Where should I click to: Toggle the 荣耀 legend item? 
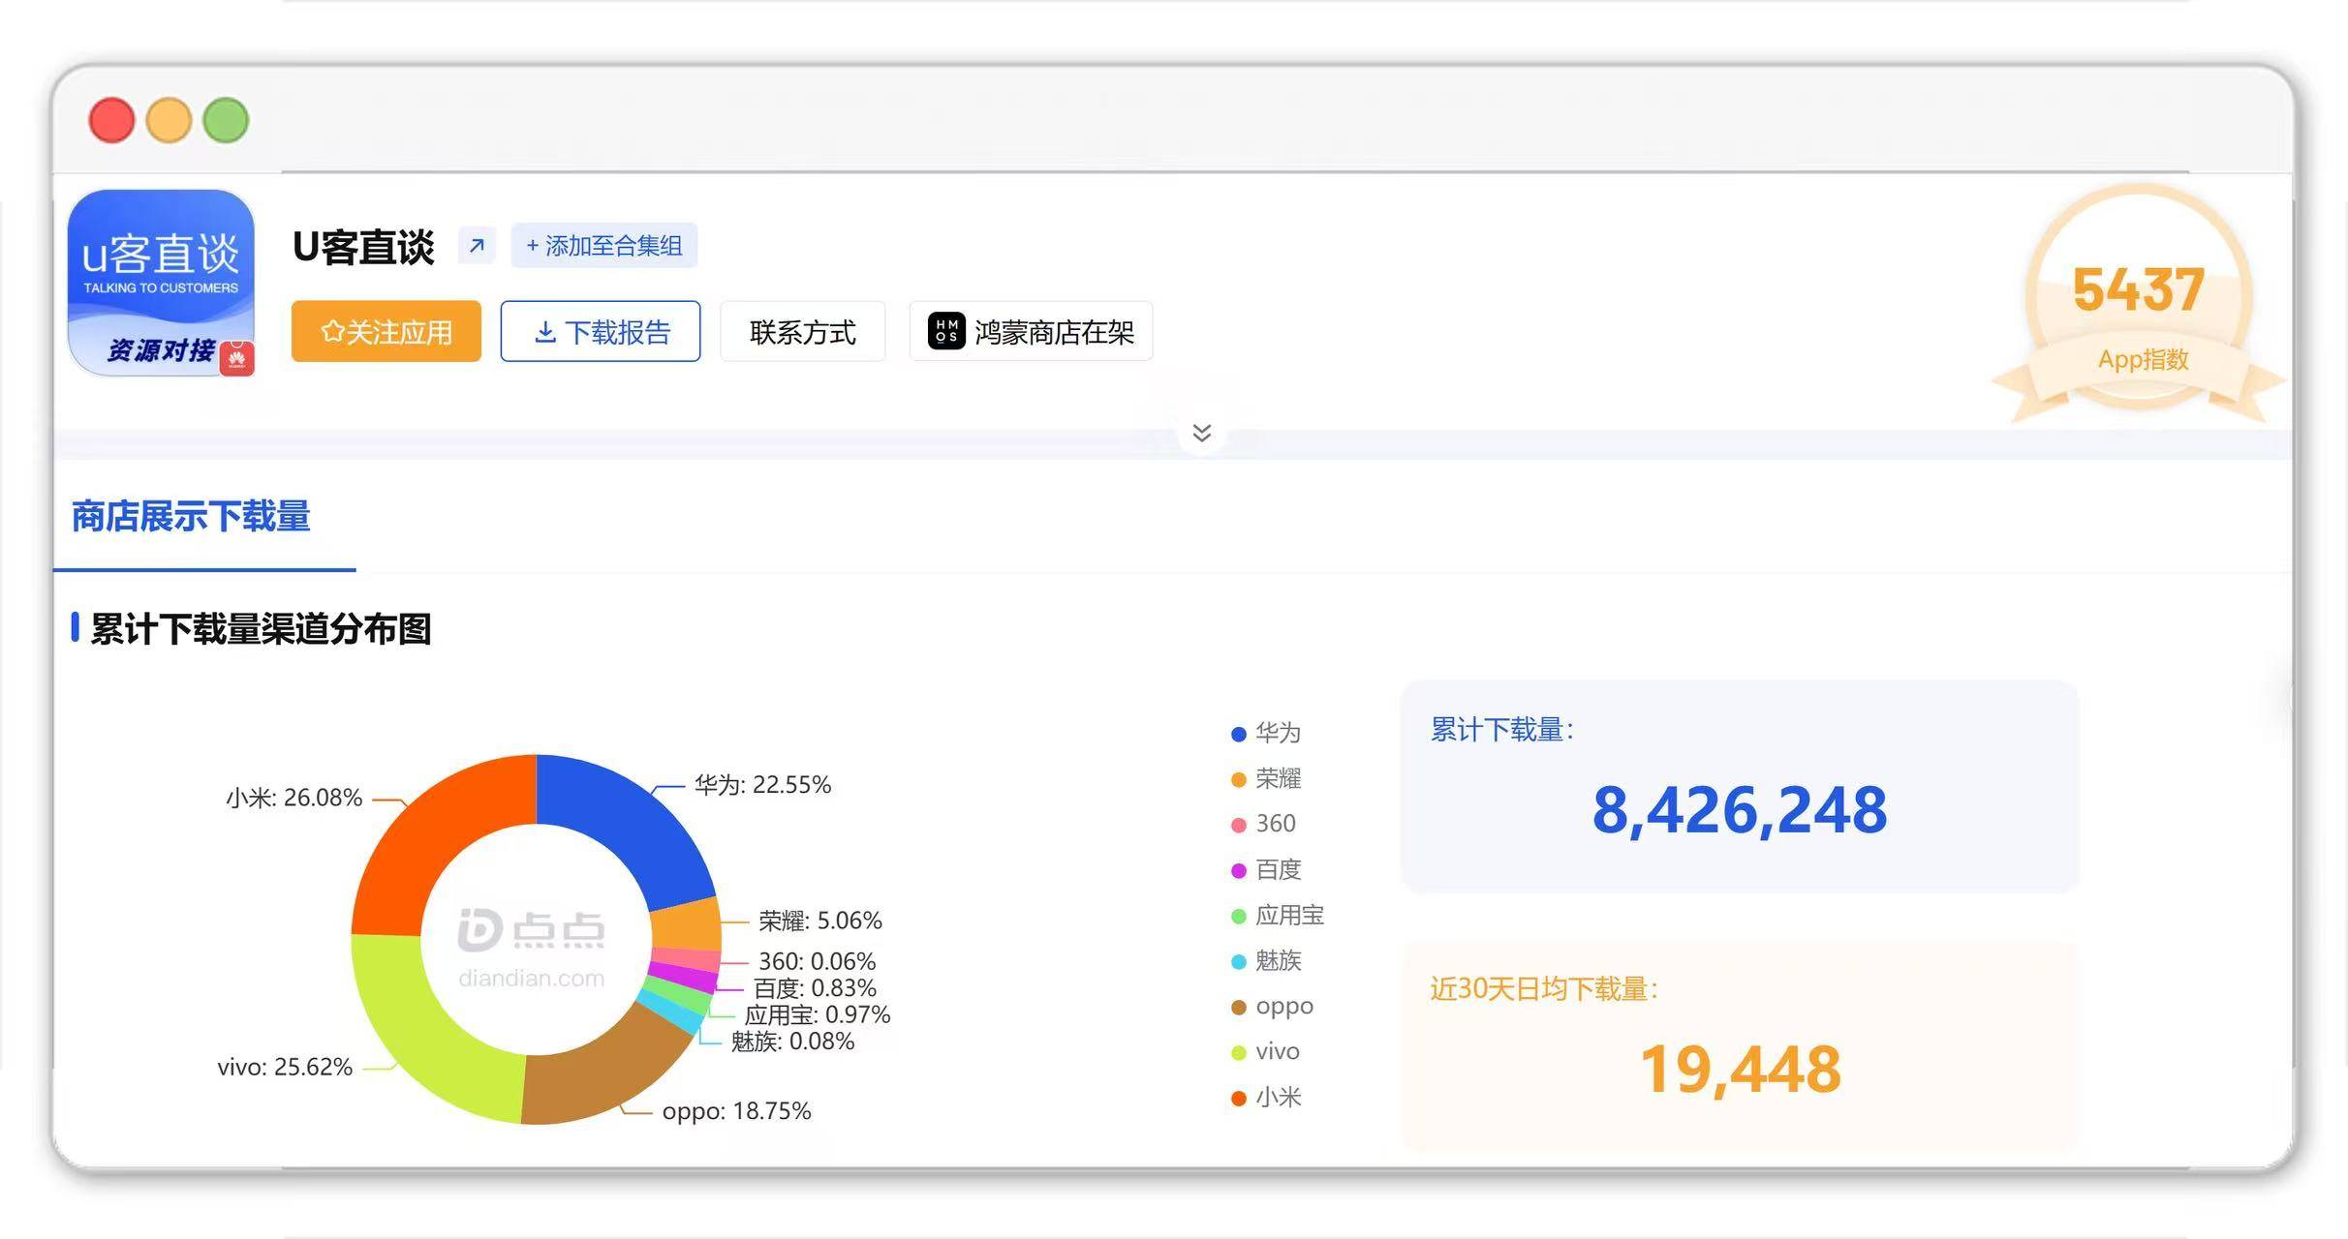[x=1266, y=778]
